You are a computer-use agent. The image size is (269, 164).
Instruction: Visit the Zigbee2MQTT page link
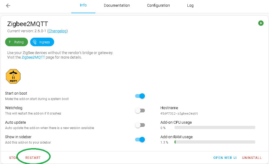point(33,57)
